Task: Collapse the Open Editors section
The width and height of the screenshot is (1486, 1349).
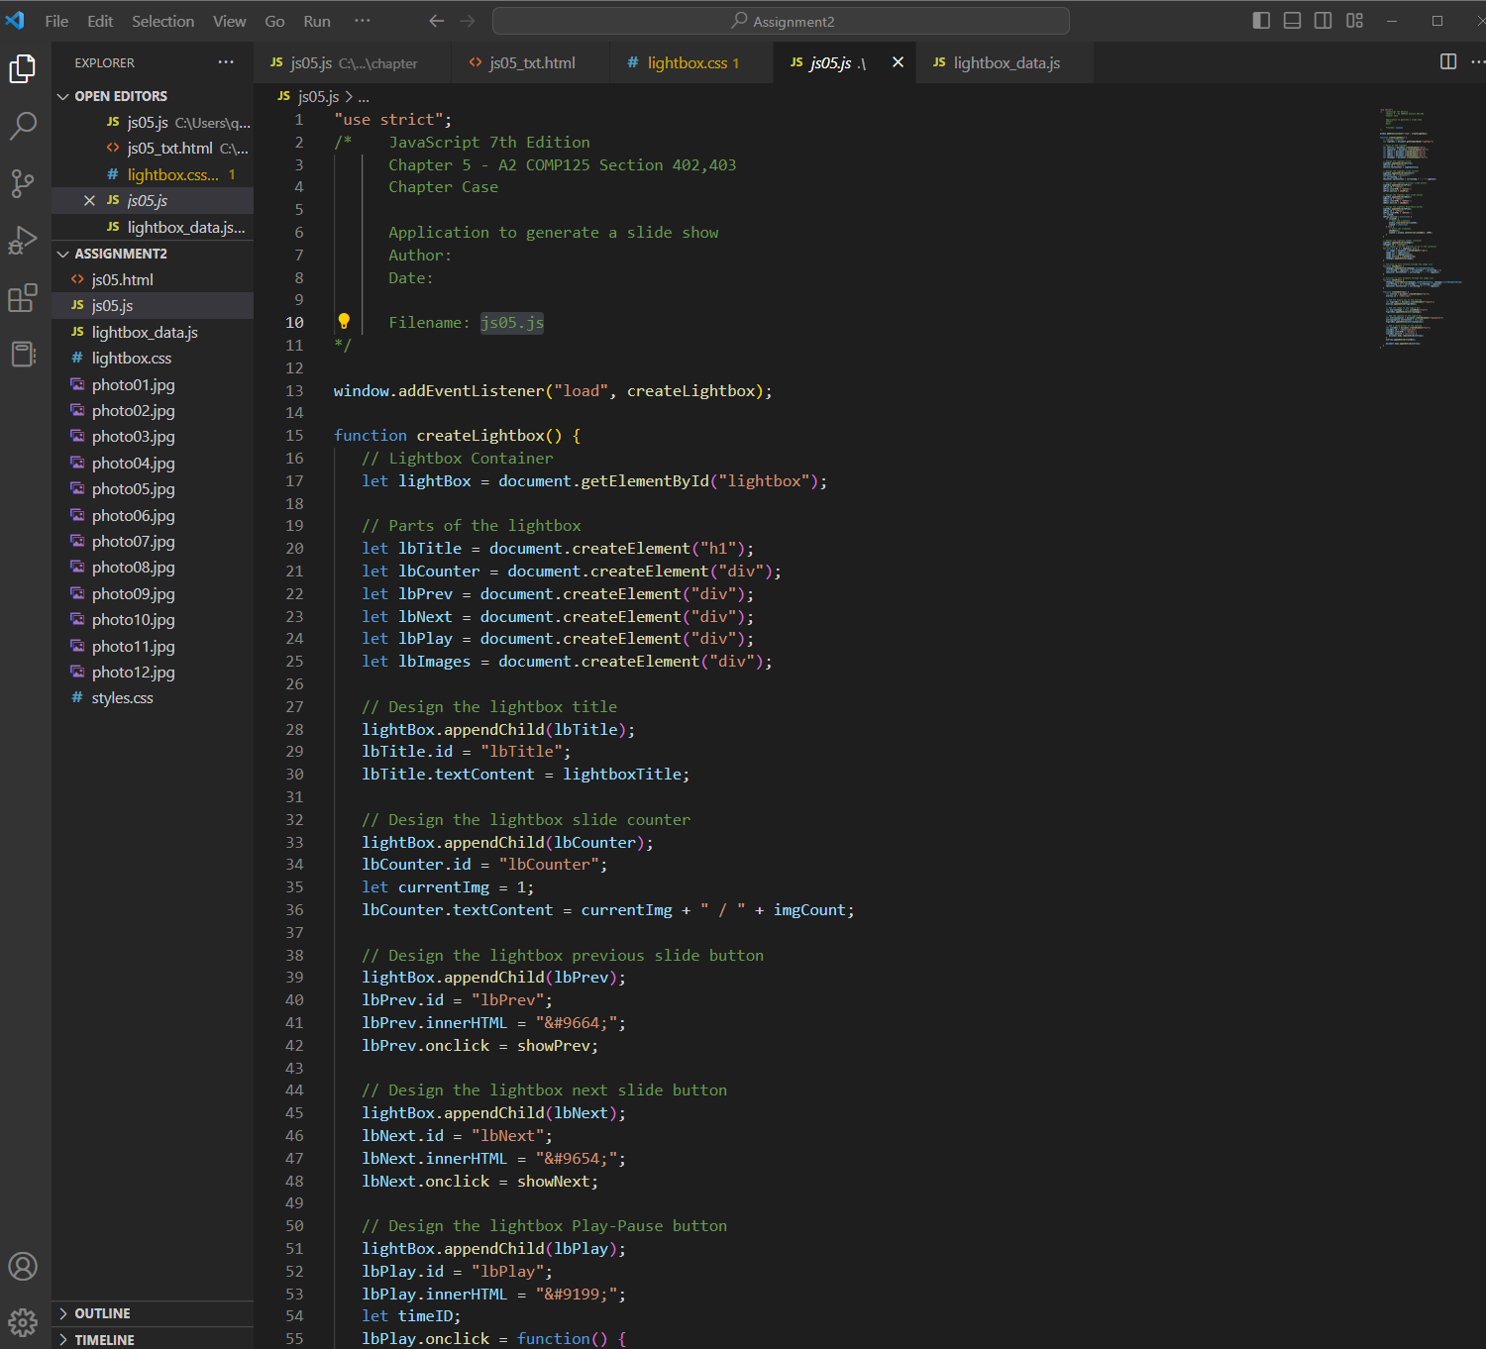Action: coord(153,96)
